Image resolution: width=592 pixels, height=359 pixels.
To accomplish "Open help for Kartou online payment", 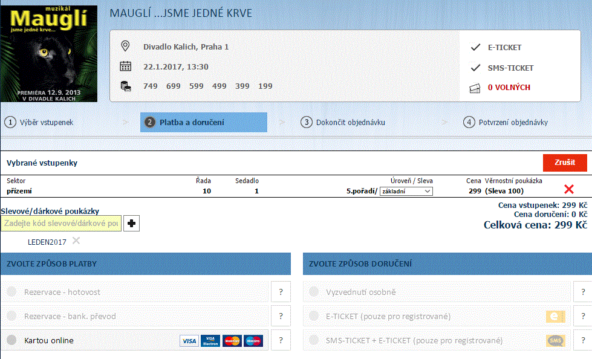I will pos(281,340).
